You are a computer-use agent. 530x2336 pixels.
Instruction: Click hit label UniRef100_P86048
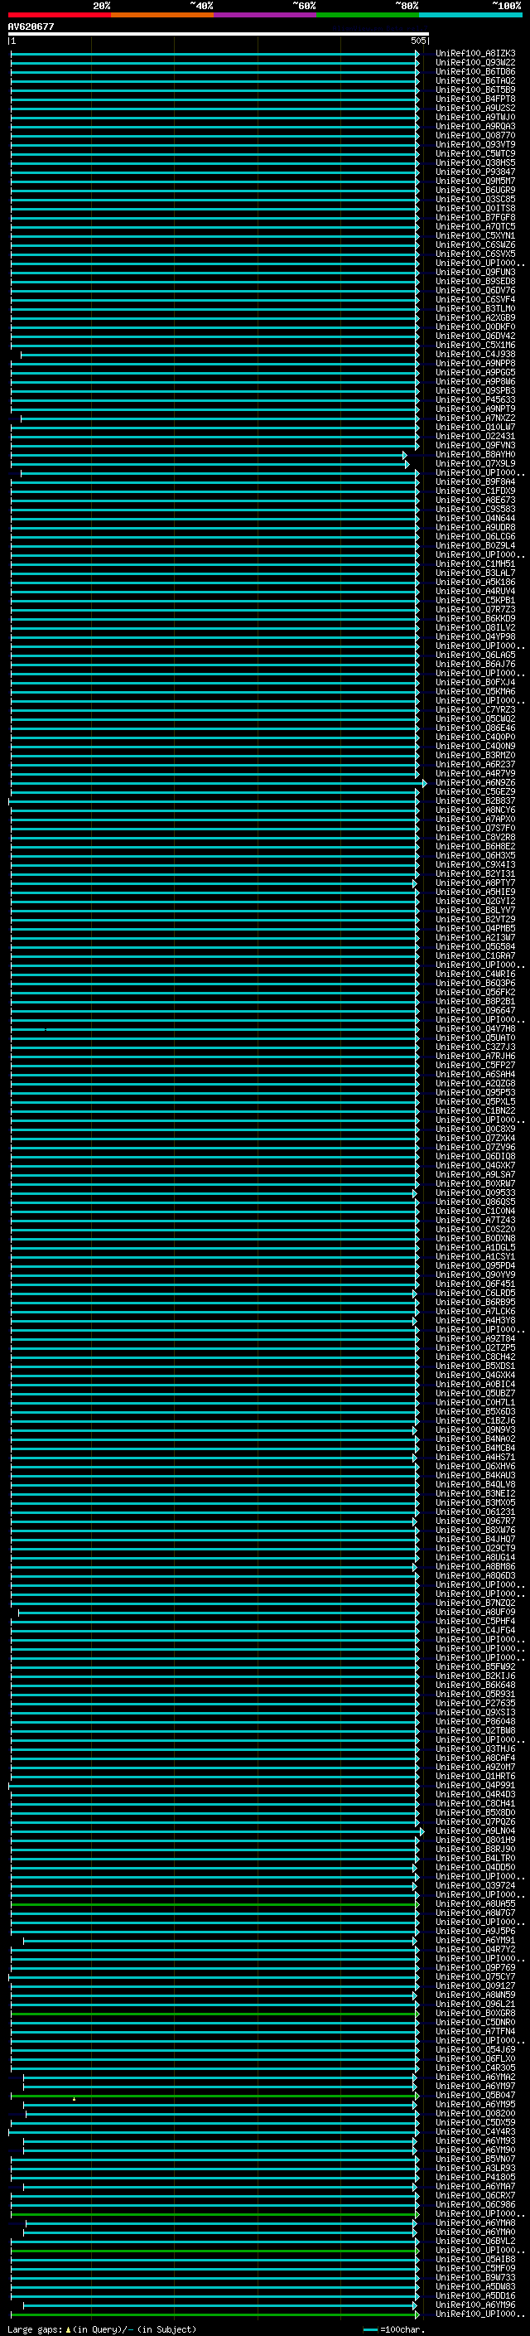(475, 1722)
